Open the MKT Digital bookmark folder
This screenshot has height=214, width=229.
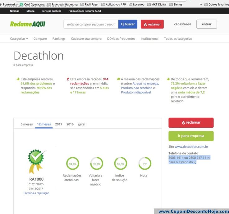pyautogui.click(x=157, y=5)
